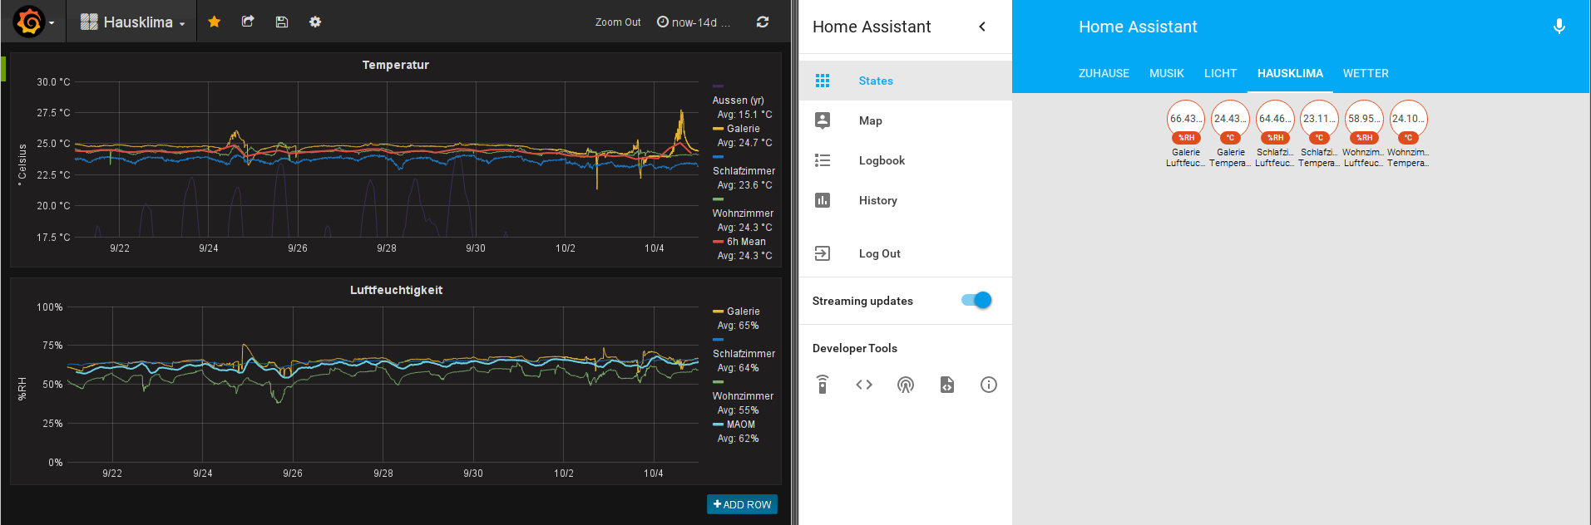Screen dimensions: 1591x525
Task: Open Map in the sidebar
Action: pos(905,120)
